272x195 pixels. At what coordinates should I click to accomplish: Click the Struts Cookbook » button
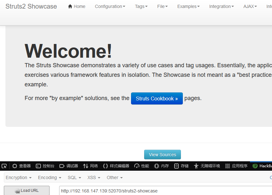pyautogui.click(x=157, y=98)
